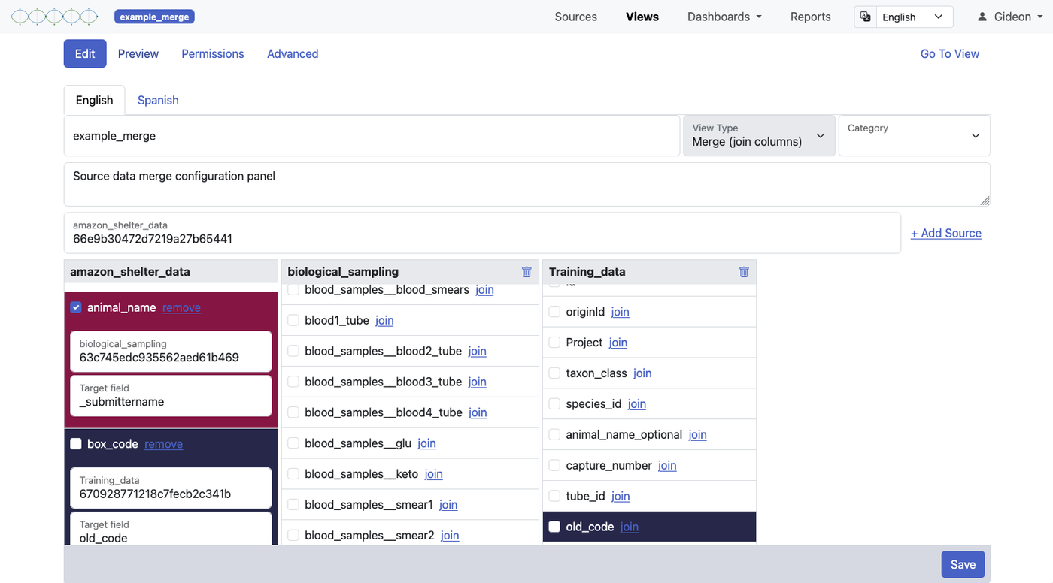Click the interlocking circles app logo

(x=53, y=15)
